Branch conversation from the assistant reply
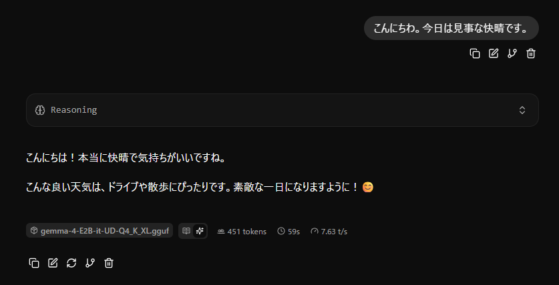 [x=90, y=263]
